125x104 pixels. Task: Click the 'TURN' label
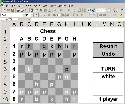[108, 69]
